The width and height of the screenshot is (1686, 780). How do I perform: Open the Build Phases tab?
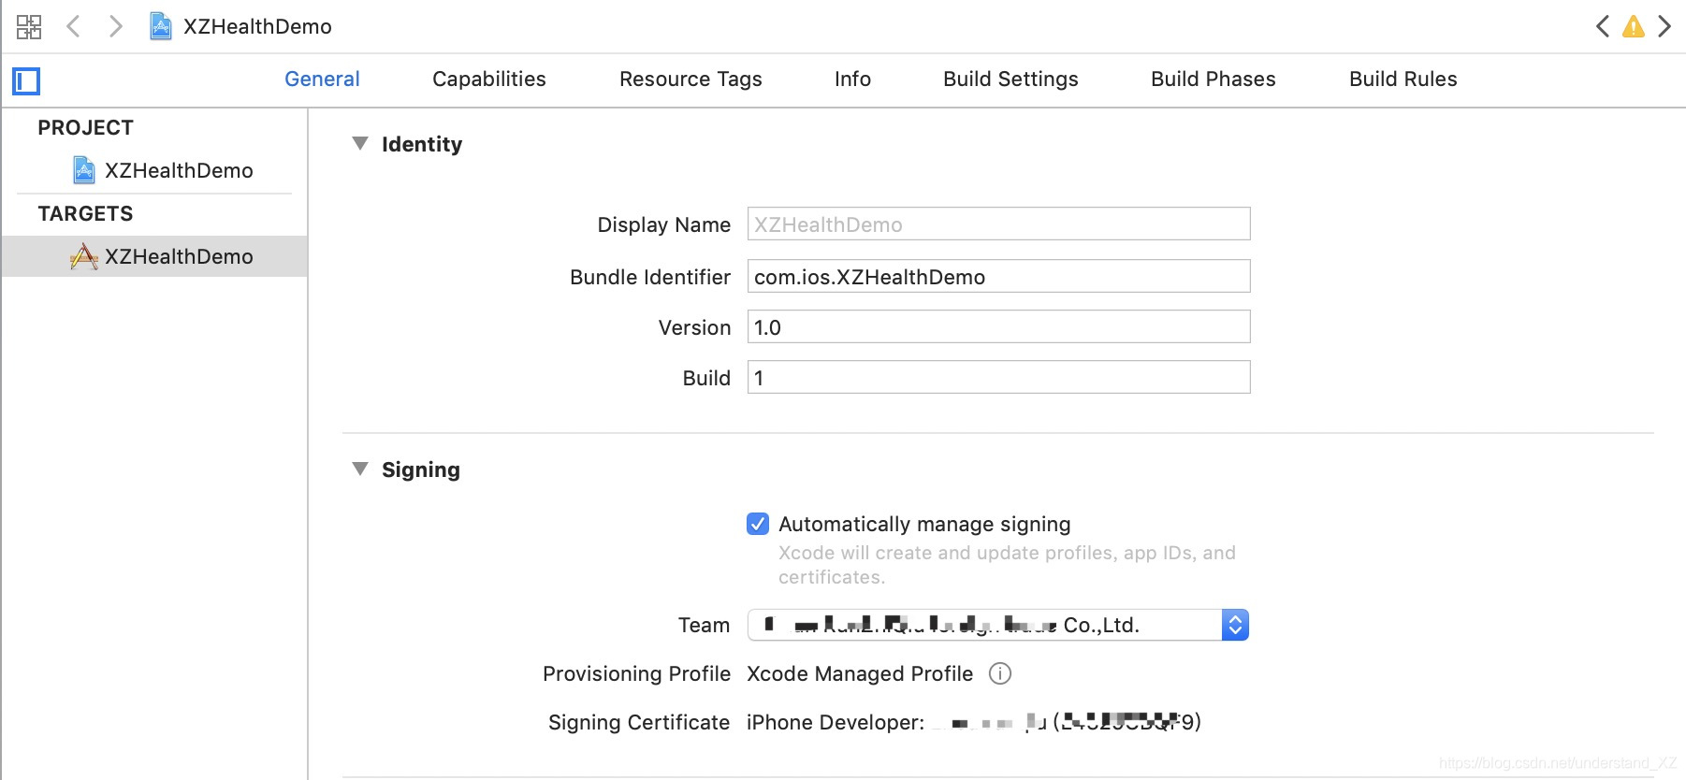click(x=1214, y=79)
